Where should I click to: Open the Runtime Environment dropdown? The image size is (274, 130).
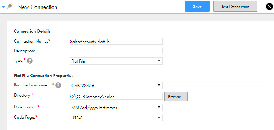click(116, 85)
